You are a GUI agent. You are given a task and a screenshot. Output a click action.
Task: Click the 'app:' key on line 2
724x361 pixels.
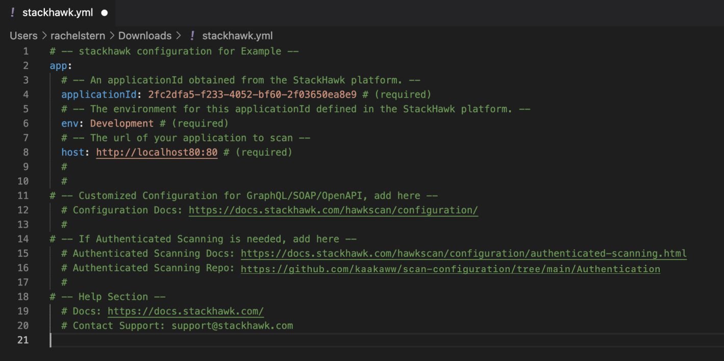[x=61, y=65]
